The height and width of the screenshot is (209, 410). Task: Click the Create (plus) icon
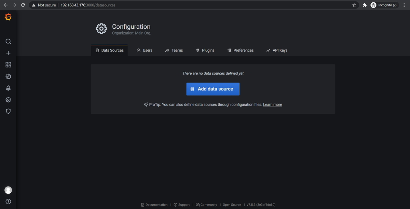pyautogui.click(x=8, y=53)
